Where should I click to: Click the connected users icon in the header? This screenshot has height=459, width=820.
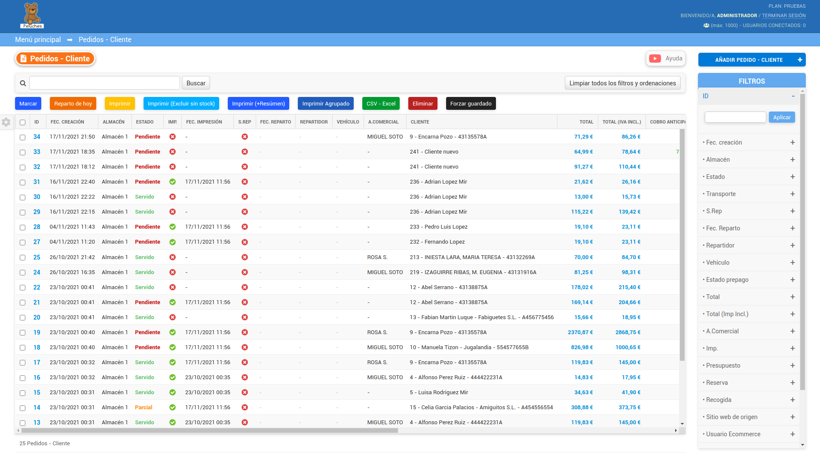[x=707, y=25]
